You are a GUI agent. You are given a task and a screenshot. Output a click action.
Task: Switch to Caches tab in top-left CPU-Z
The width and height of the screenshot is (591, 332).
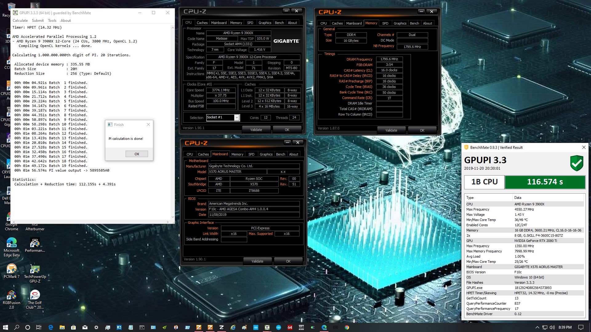202,23
